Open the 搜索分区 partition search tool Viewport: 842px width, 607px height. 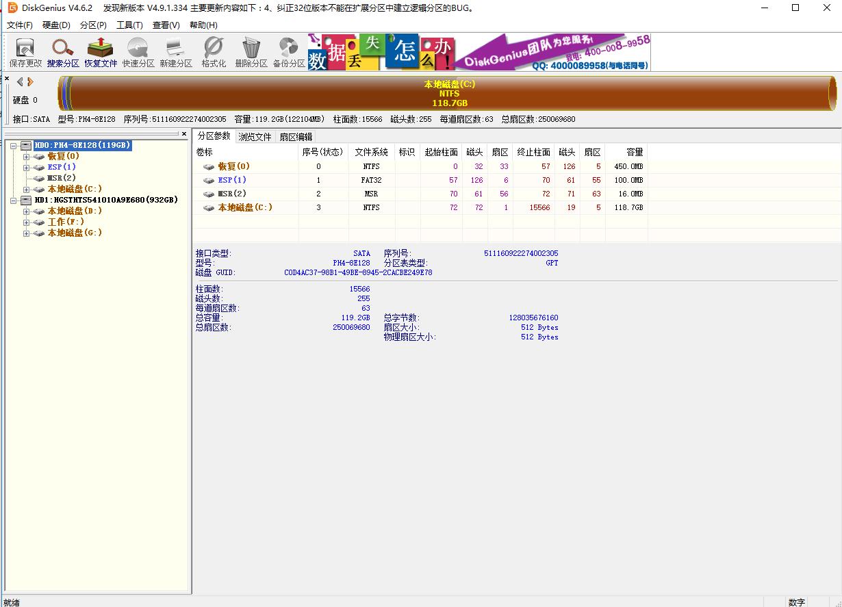[x=63, y=52]
